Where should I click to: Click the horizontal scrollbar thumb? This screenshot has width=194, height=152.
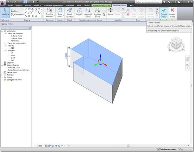point(128,146)
